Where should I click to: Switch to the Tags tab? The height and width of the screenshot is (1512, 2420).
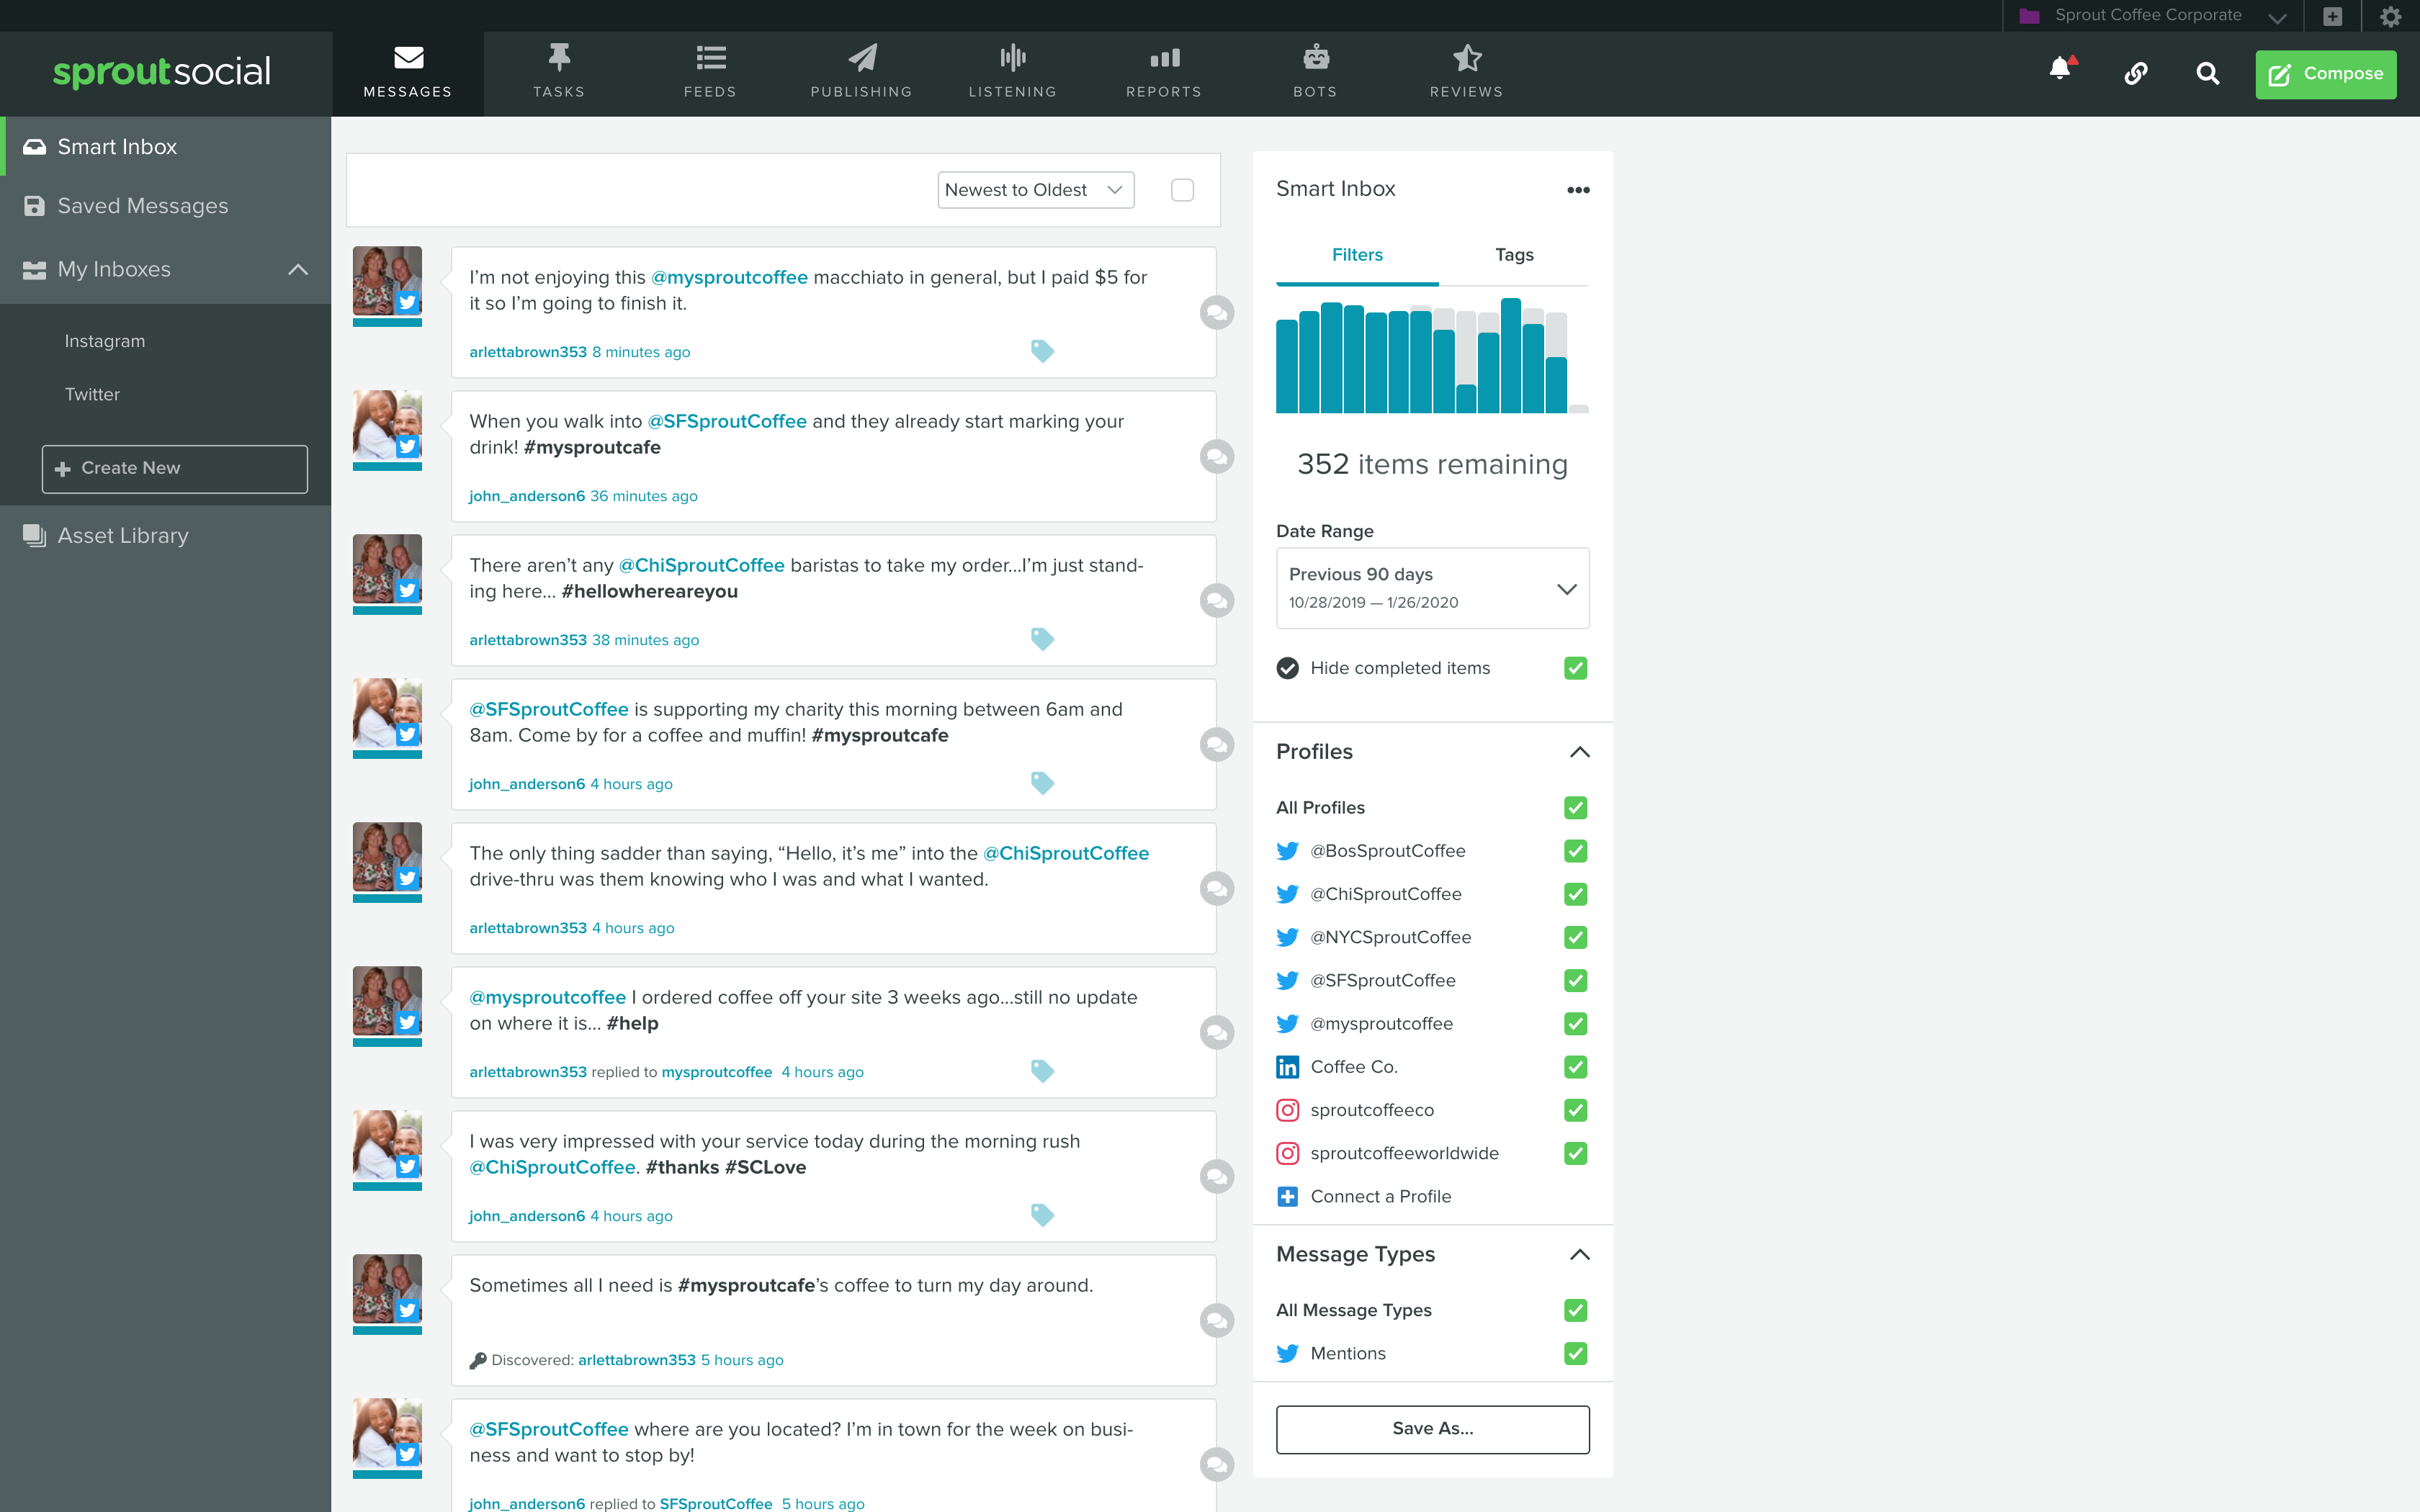pos(1513,255)
